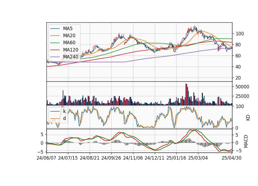Viewport: 258px width, 186px height.
Task: Click the 25/03/04 date axis label
Action: pos(198,158)
